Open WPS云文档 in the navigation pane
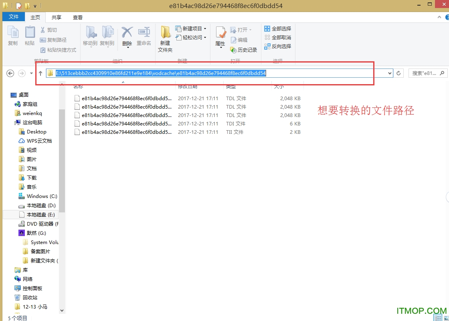The width and height of the screenshot is (449, 321). tap(35, 141)
